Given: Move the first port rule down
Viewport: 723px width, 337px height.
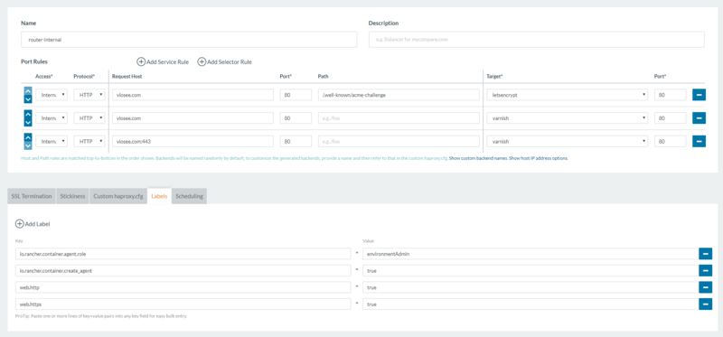Looking at the screenshot, I should [28, 99].
